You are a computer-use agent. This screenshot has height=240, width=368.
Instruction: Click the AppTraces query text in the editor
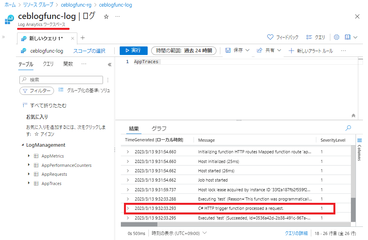click(x=146, y=62)
